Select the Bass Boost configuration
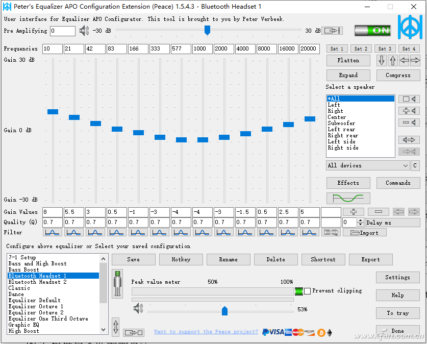Image resolution: width=427 pixels, height=344 pixels. [54, 269]
